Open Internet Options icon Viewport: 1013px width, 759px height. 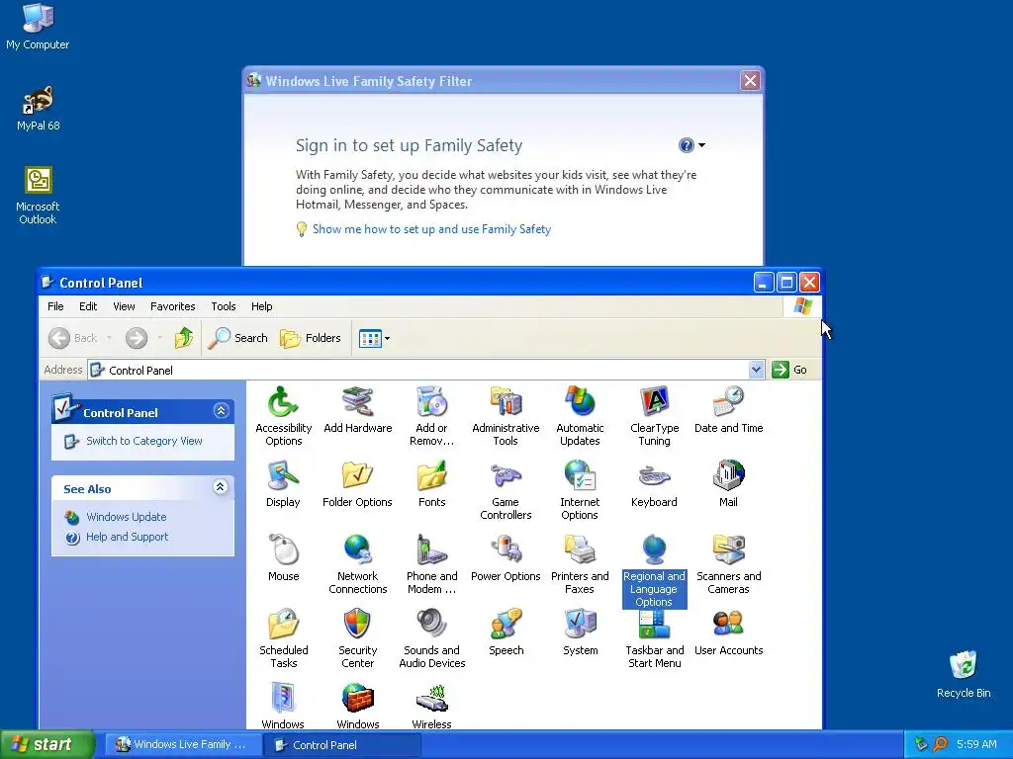580,490
